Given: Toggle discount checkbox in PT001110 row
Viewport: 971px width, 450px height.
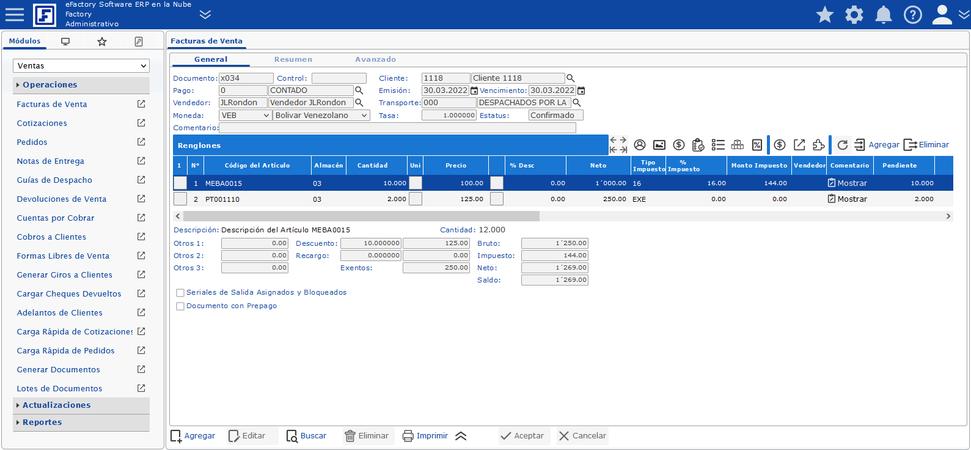Looking at the screenshot, I should pyautogui.click(x=497, y=199).
